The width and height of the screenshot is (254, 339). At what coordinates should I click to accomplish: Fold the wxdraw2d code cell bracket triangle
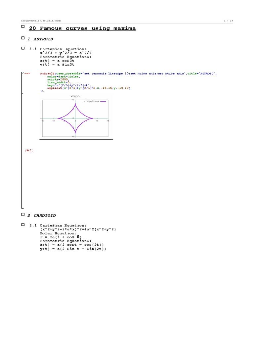pyautogui.click(x=23, y=73)
